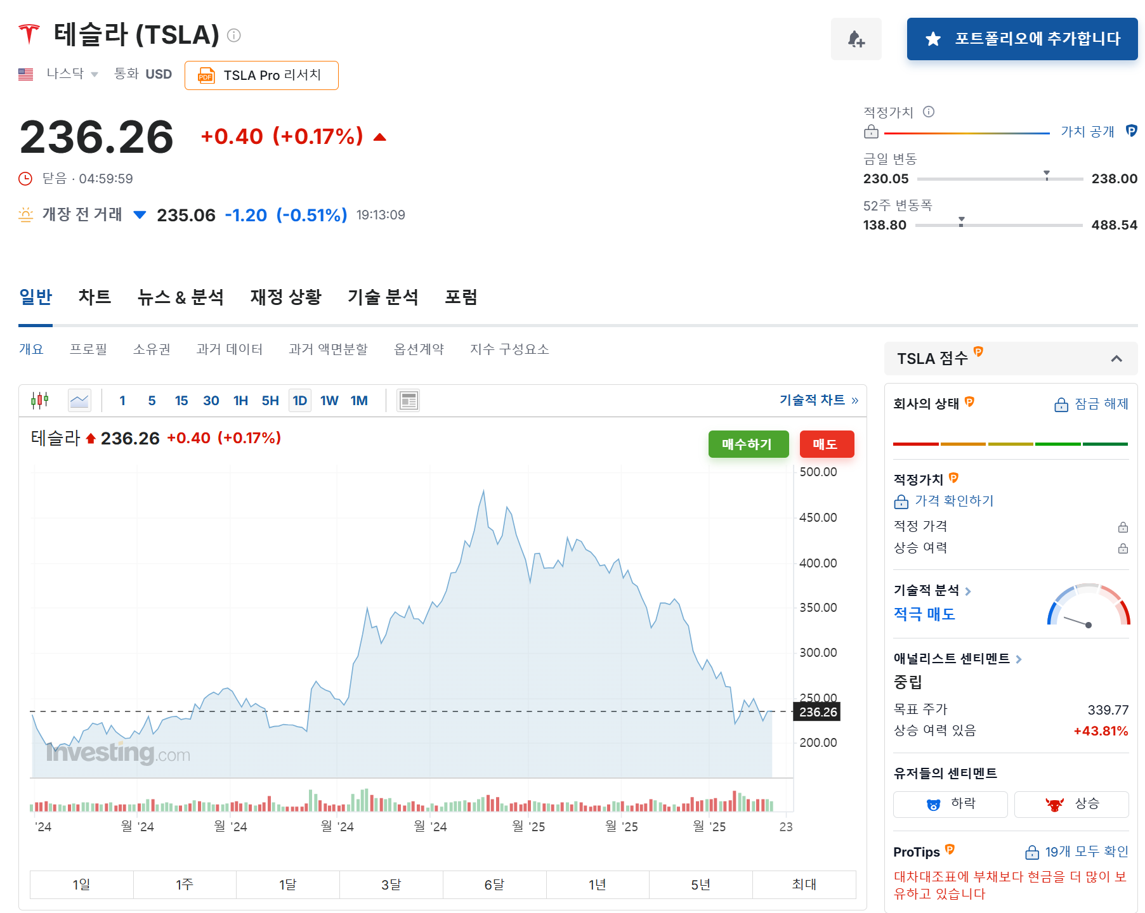The width and height of the screenshot is (1145, 913).
Task: Click the bell alert icon button
Action: tap(856, 39)
